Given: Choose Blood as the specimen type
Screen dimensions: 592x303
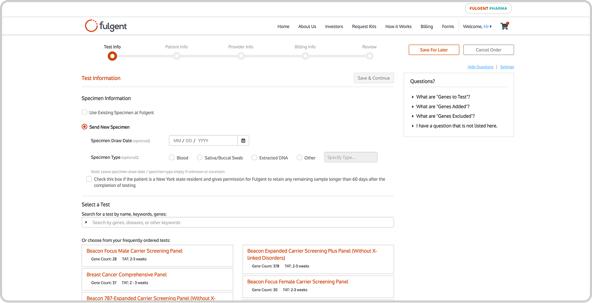Looking at the screenshot, I should (171, 157).
